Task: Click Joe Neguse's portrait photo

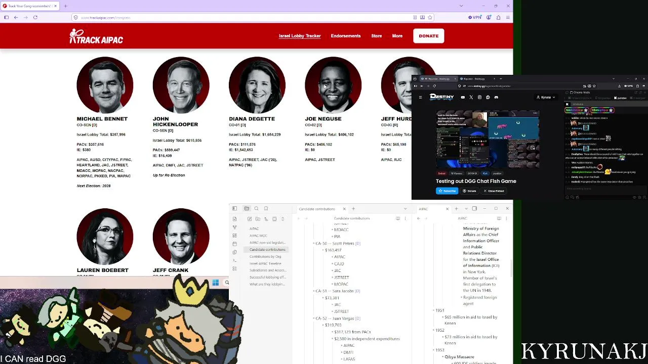Action: click(x=333, y=85)
